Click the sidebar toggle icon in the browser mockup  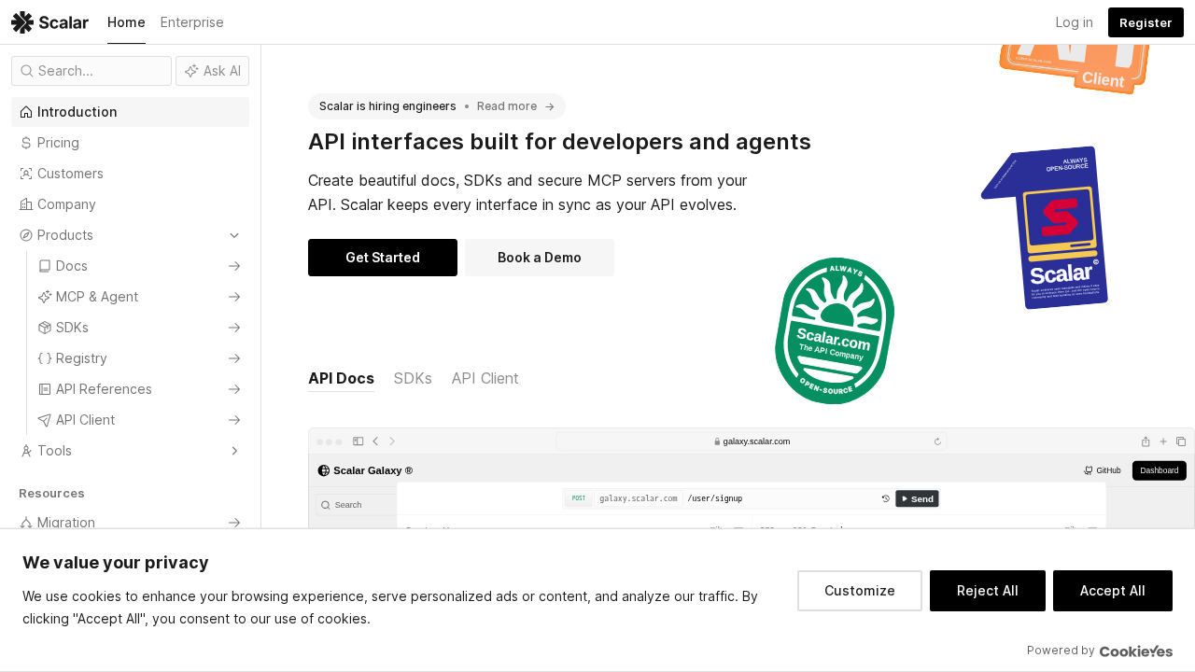[x=358, y=441]
